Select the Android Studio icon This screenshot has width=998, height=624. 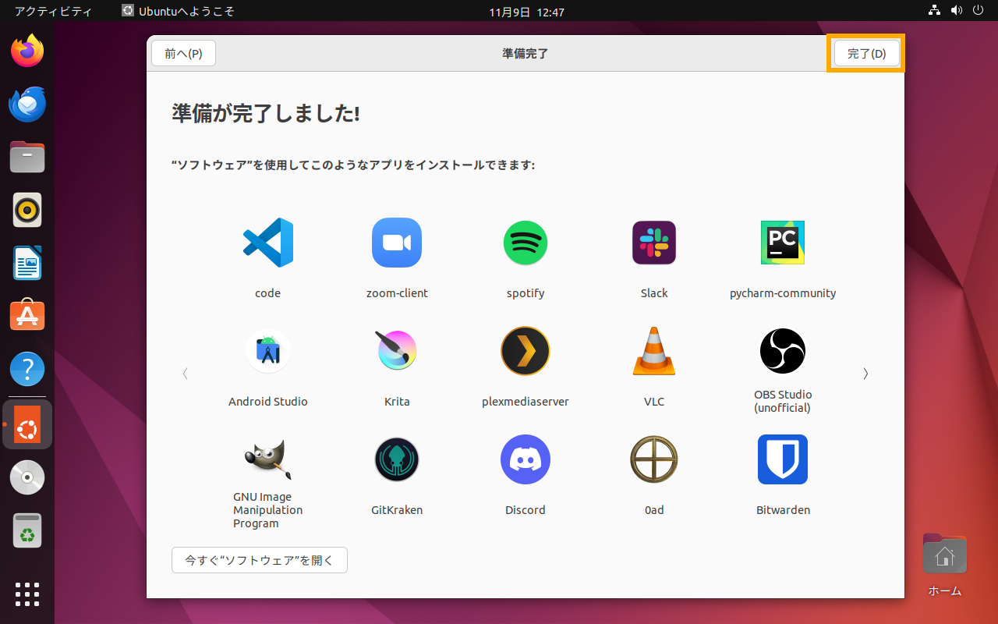click(x=268, y=351)
